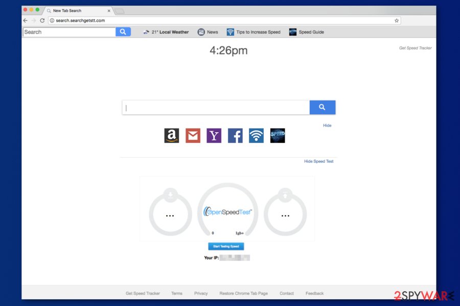Focus the large center search box
460x306 pixels.
pos(216,108)
